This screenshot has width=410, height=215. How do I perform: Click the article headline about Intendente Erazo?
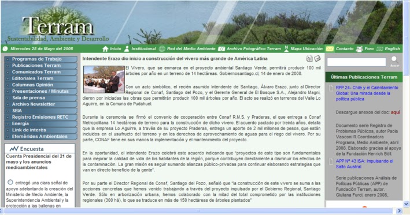click(x=175, y=59)
